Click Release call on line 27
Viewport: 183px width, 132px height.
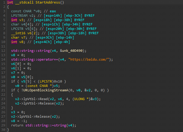[43, 116]
